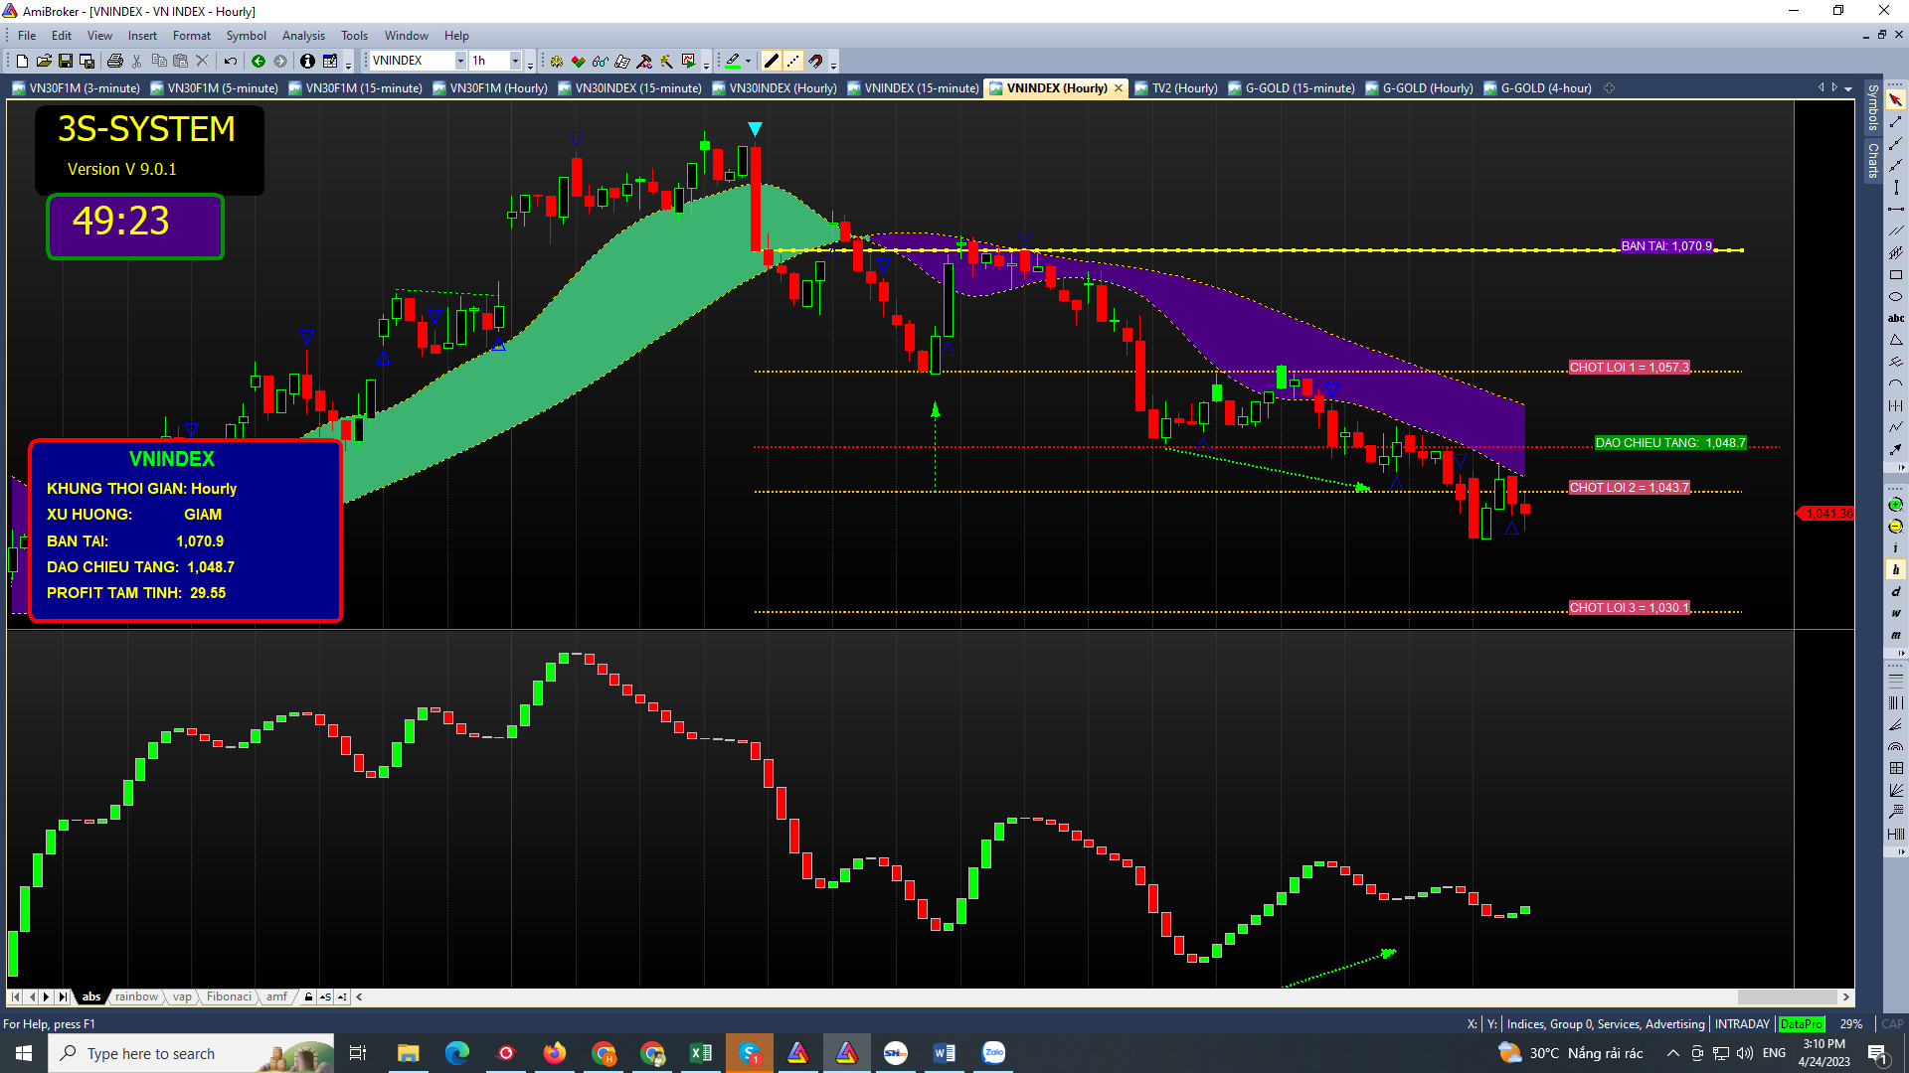Click the Print icon in the toolbar

(x=115, y=62)
